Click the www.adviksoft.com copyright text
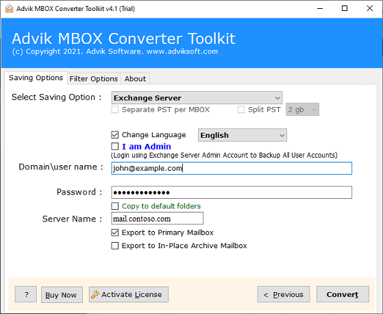 (182, 51)
